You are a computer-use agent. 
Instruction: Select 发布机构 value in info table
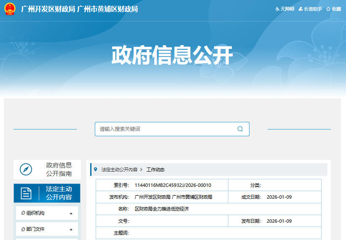coord(173,197)
